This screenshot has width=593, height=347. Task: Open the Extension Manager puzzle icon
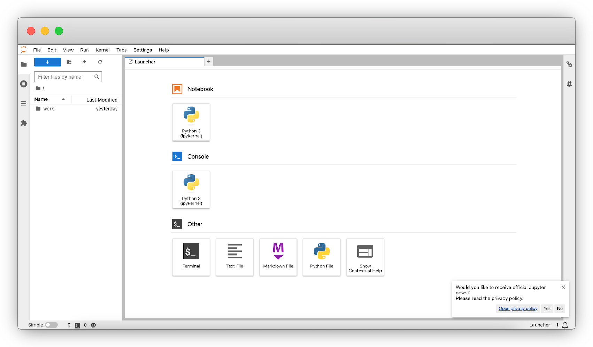(24, 123)
